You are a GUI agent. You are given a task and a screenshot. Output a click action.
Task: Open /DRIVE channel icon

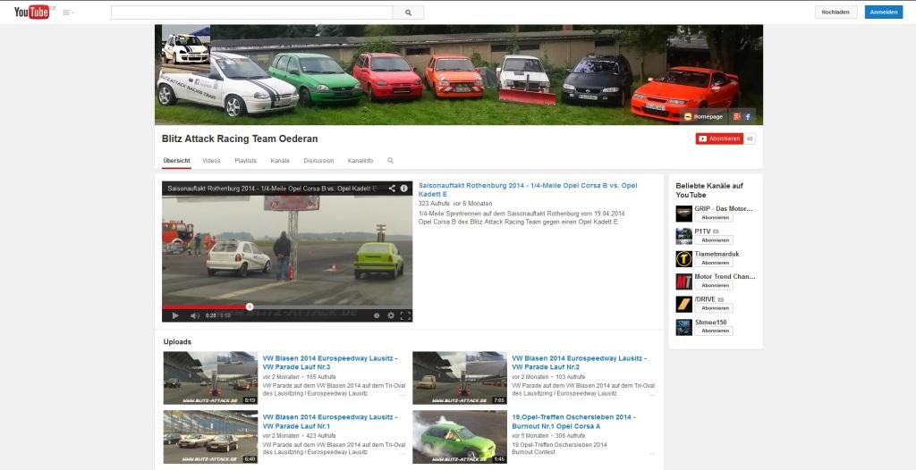point(684,304)
